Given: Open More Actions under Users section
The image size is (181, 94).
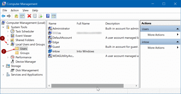Looking at the screenshot, I should point(160,35).
